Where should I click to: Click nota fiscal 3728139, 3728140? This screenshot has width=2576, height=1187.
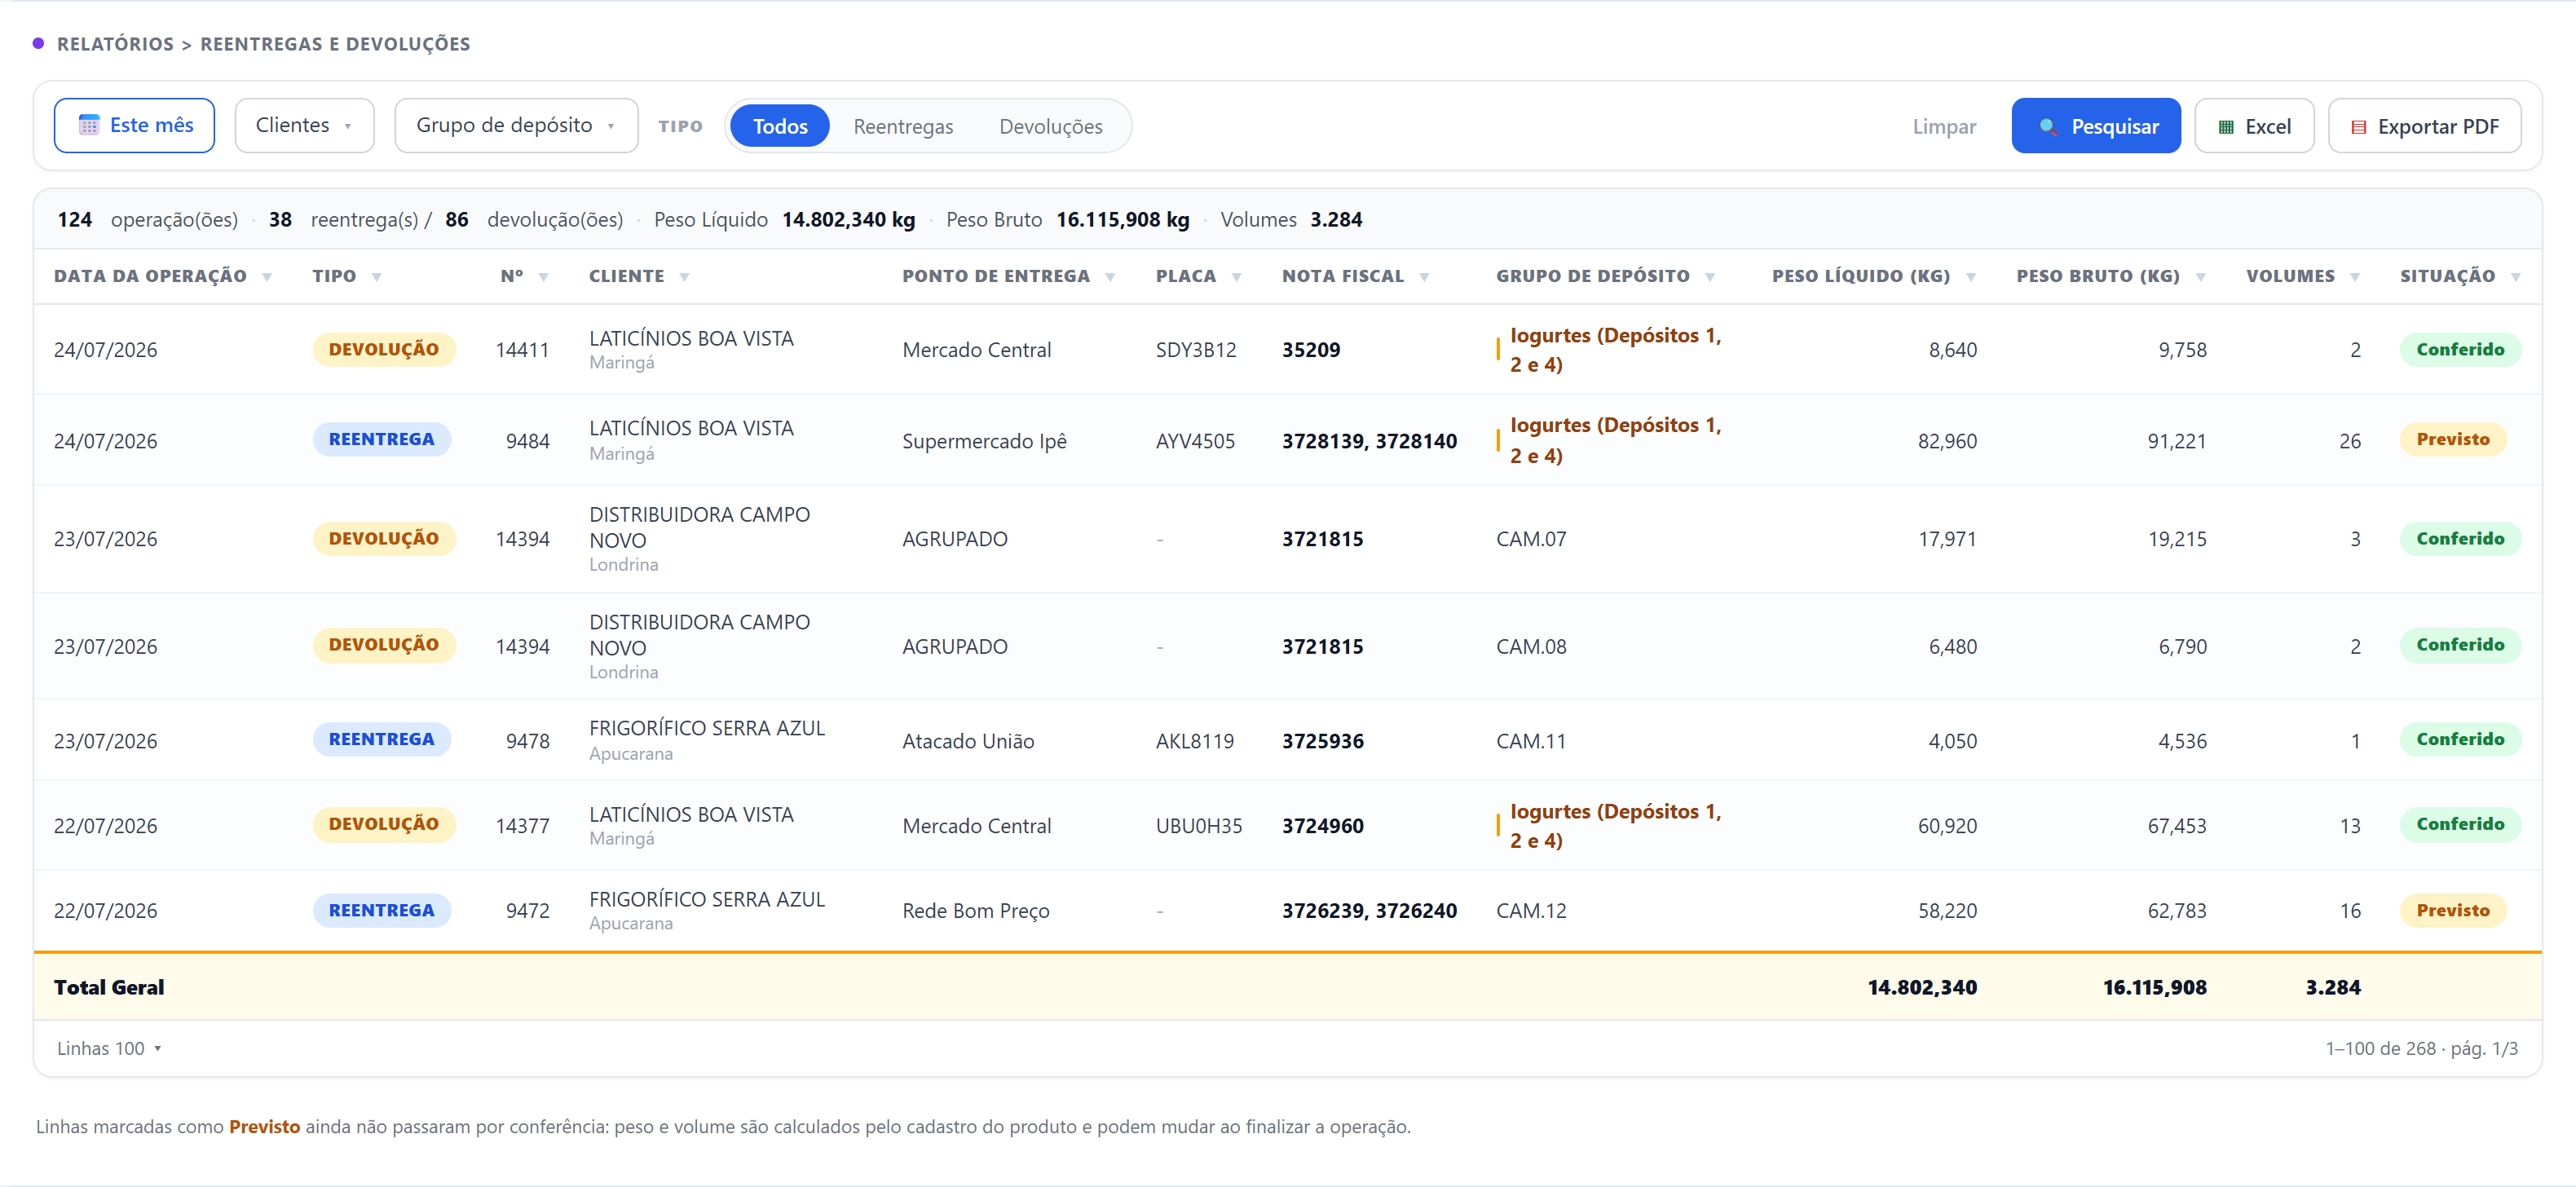[1369, 441]
